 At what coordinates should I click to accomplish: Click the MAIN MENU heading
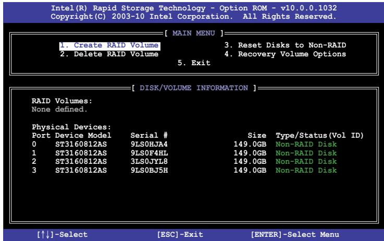point(194,33)
